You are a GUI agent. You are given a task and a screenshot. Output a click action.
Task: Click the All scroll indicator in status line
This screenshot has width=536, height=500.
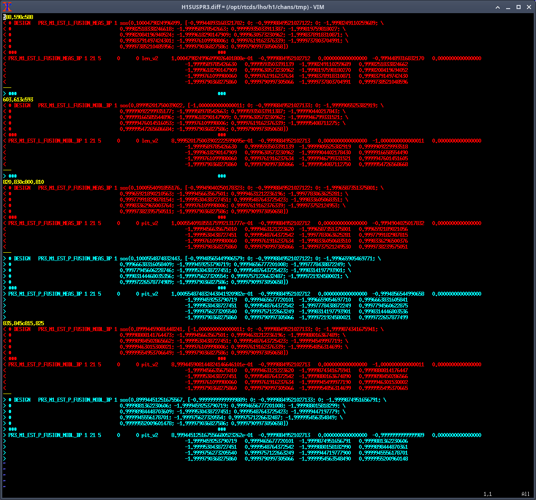coord(526,494)
